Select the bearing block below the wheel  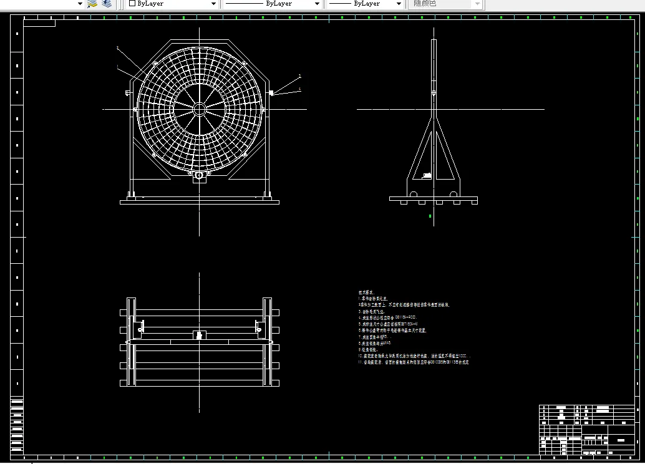(x=200, y=177)
